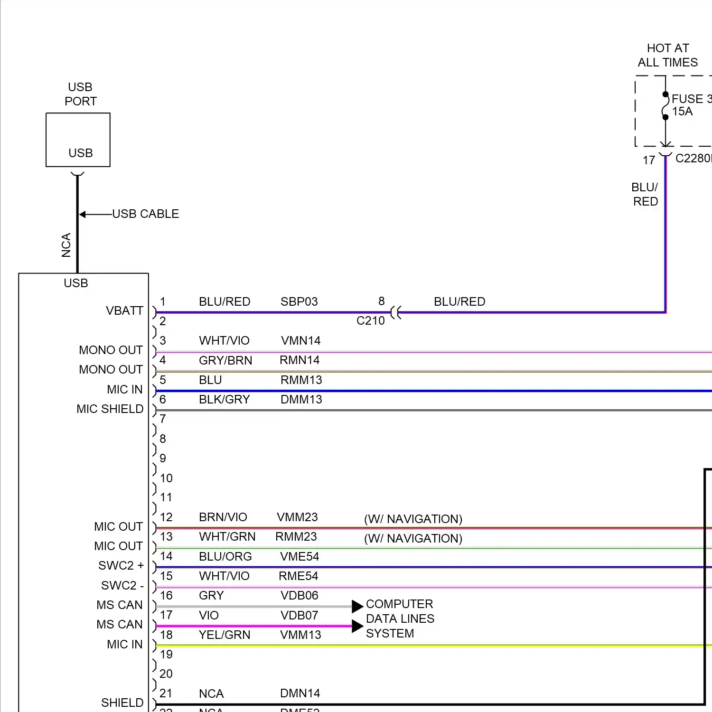Select the magenta VDB07 wire line
The width and height of the screenshot is (712, 712).
[254, 626]
